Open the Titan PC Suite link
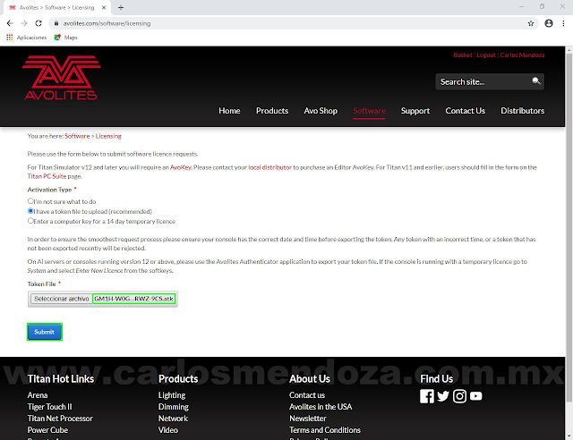The image size is (573, 440). (x=47, y=176)
